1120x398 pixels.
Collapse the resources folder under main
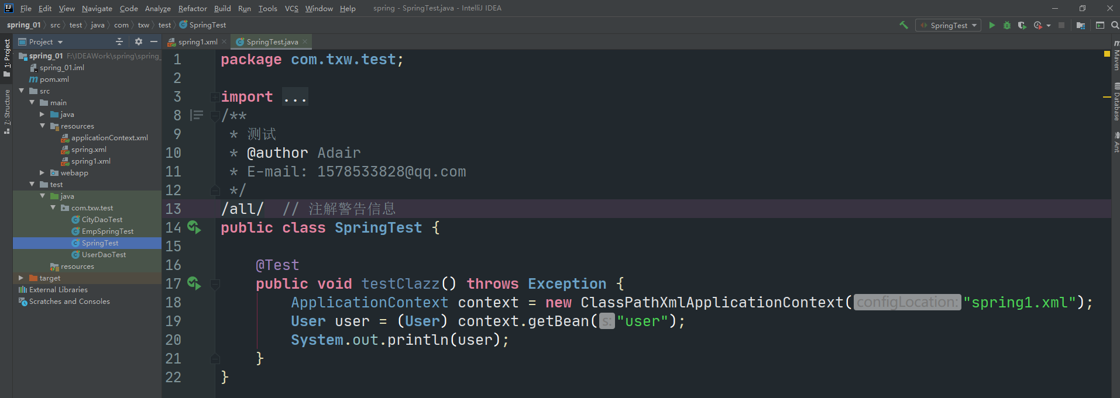42,126
